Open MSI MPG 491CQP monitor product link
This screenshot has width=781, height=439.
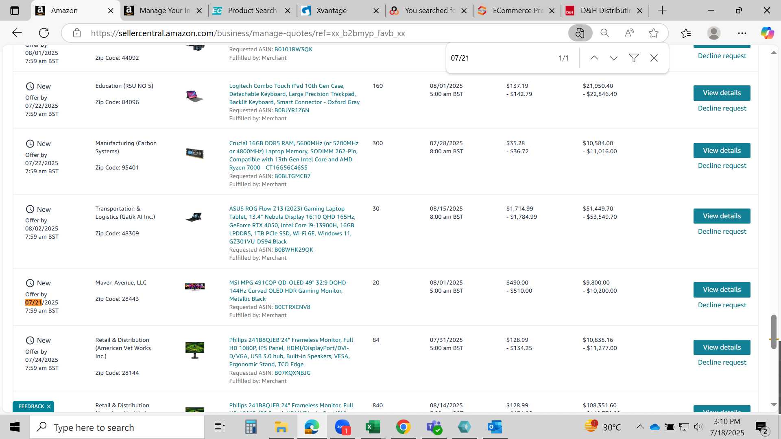point(287,291)
